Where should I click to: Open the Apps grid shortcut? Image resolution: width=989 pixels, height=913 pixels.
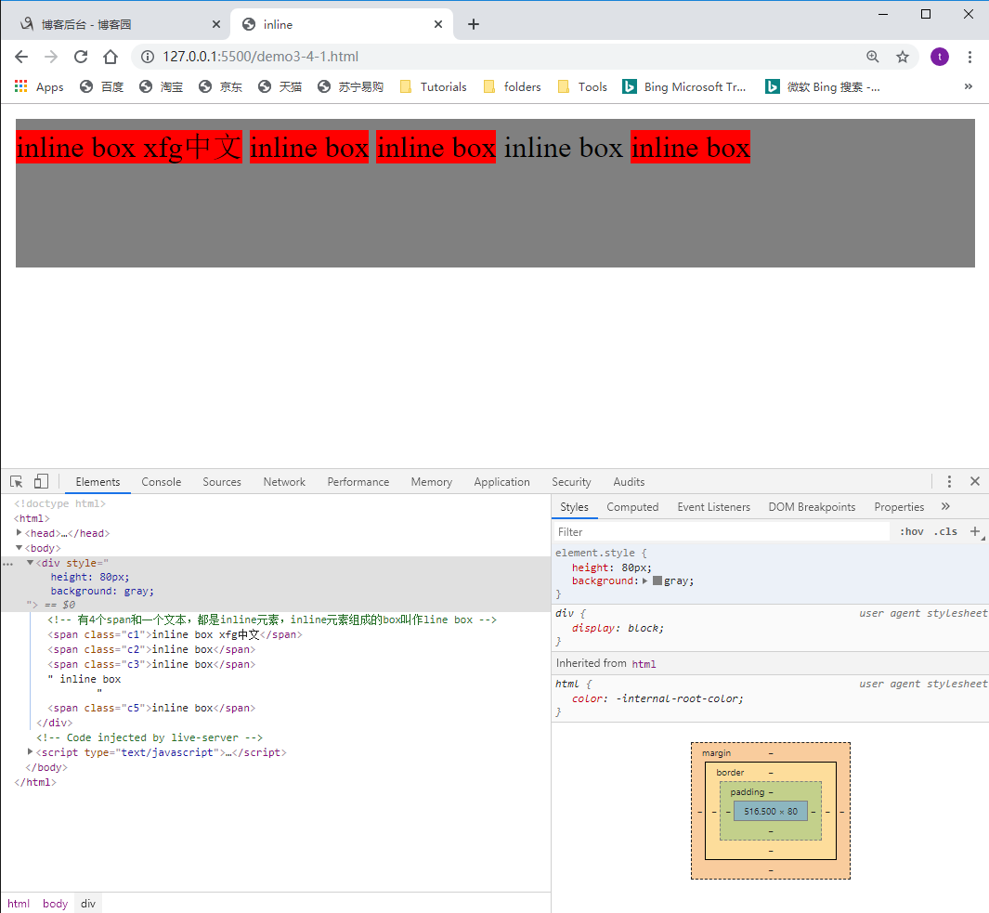click(x=39, y=87)
